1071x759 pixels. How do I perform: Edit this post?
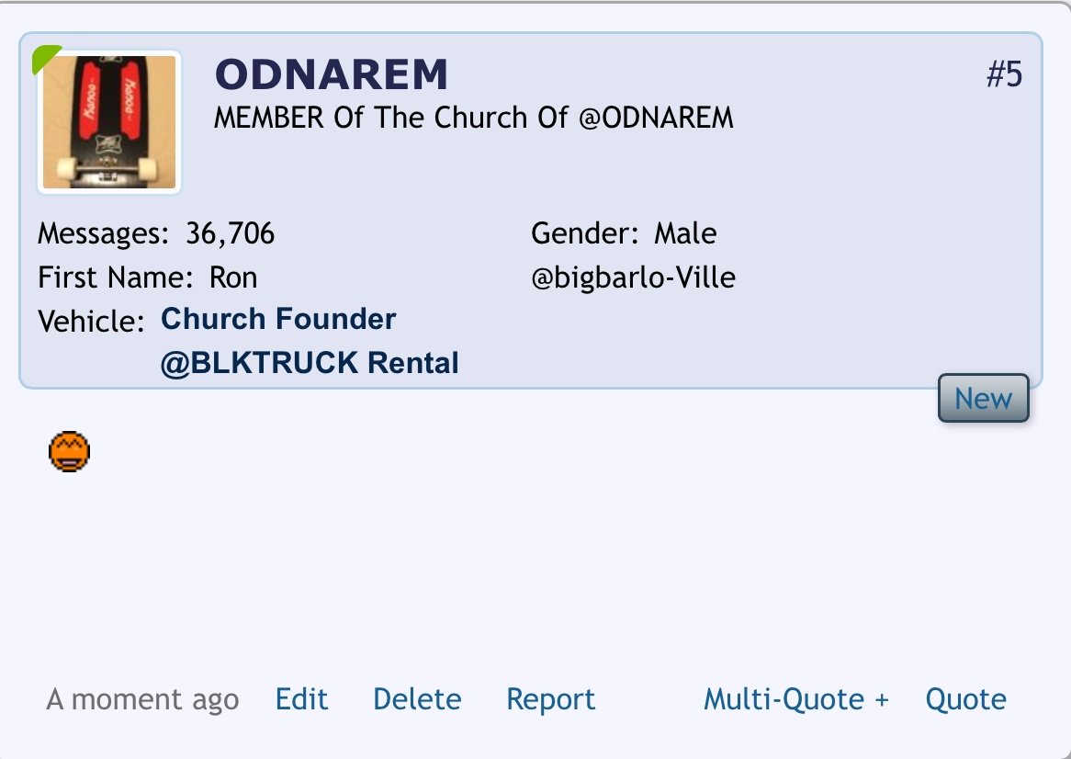pos(301,699)
